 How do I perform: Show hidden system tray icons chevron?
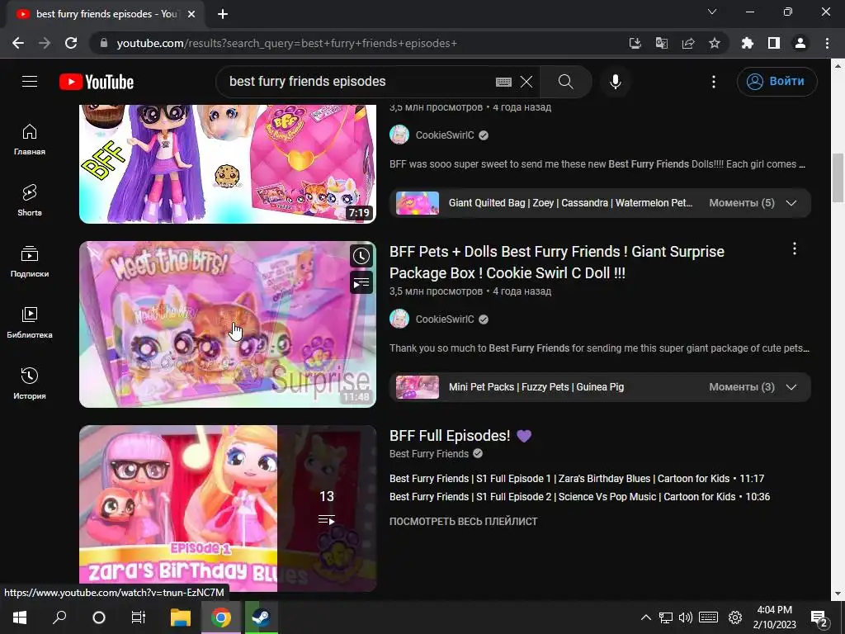pos(645,617)
